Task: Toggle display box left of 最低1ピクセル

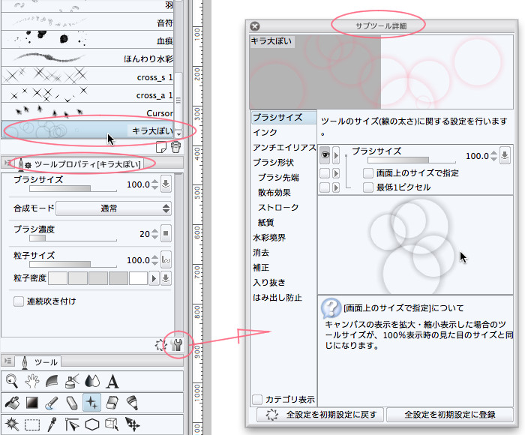Action: [x=325, y=187]
